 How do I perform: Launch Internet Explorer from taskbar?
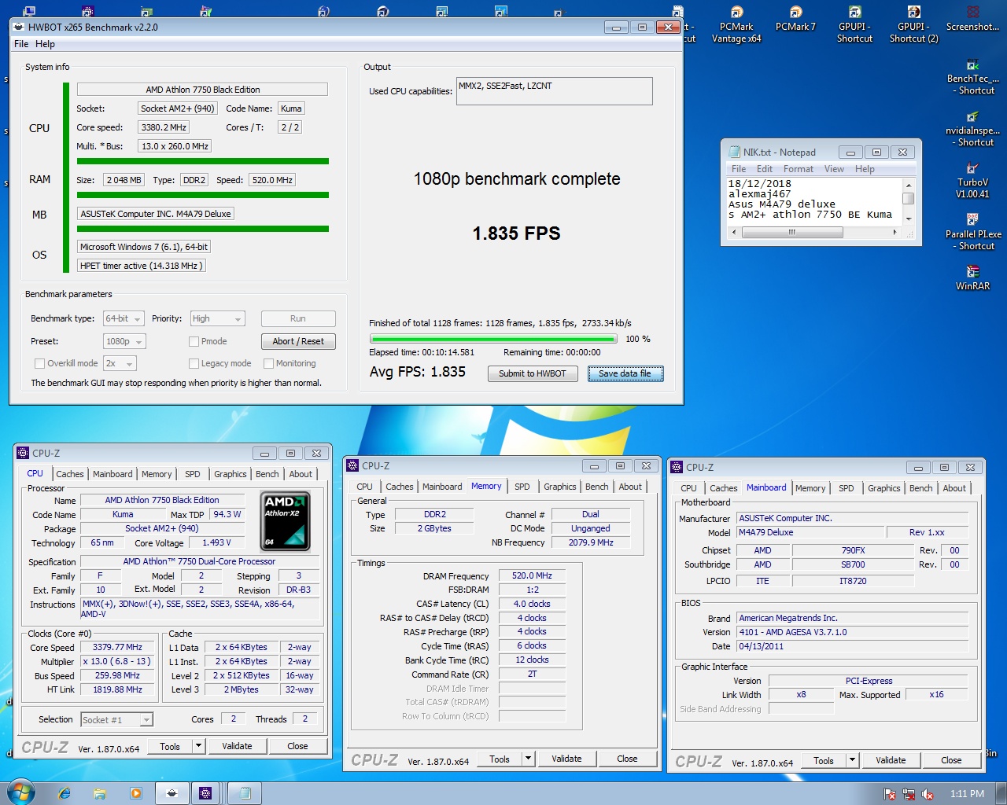pyautogui.click(x=65, y=793)
